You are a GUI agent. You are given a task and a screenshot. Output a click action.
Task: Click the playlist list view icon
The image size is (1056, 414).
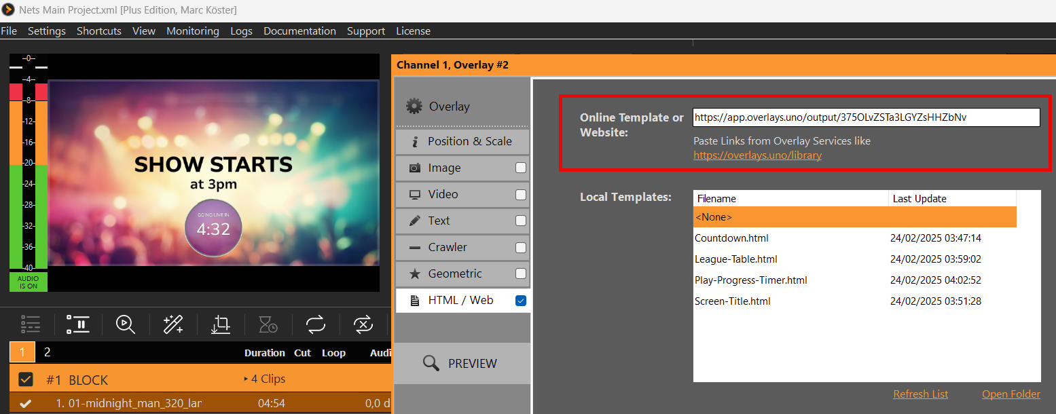31,324
